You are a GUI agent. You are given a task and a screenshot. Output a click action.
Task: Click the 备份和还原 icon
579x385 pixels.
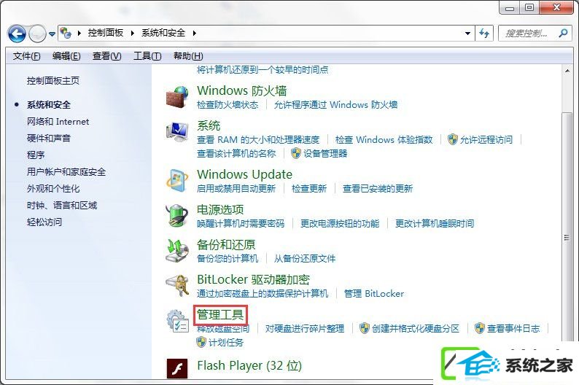tap(178, 251)
